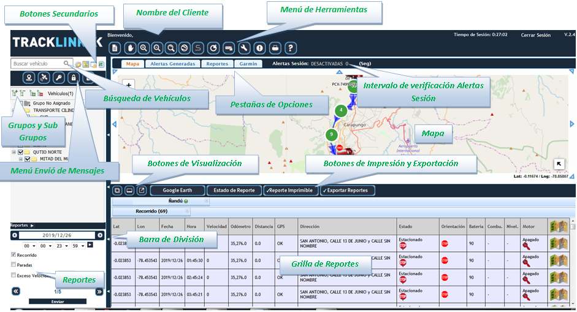
Task: Click the Buscar vehículo search field
Action: click(x=37, y=64)
